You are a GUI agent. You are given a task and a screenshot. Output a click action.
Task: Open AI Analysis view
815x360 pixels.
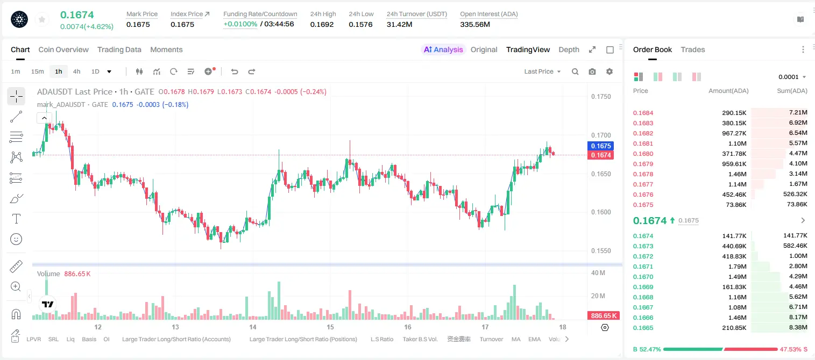(443, 49)
